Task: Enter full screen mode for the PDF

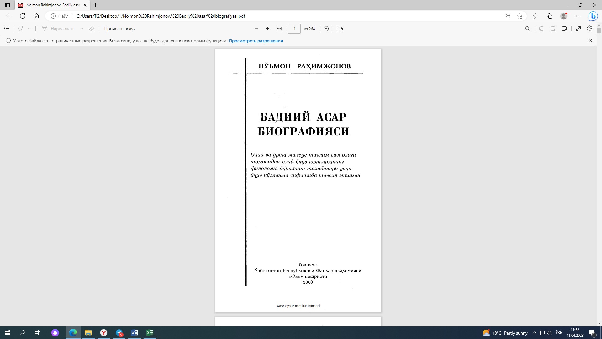Action: coord(578,29)
